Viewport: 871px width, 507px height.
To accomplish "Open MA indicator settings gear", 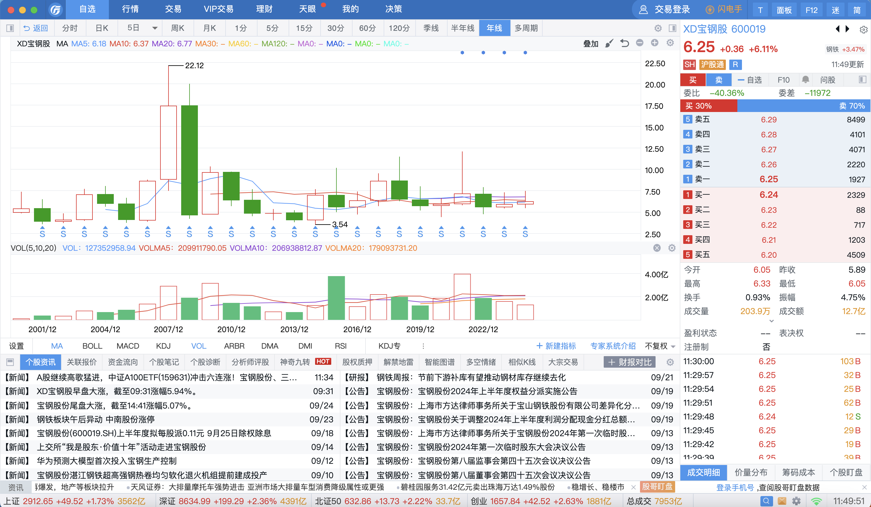I will pos(670,43).
